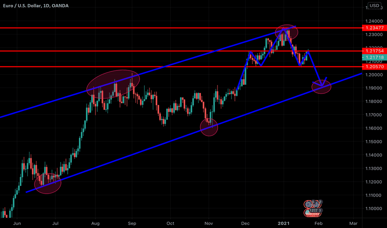Click the 1.13000 price axis tick

click(374, 168)
